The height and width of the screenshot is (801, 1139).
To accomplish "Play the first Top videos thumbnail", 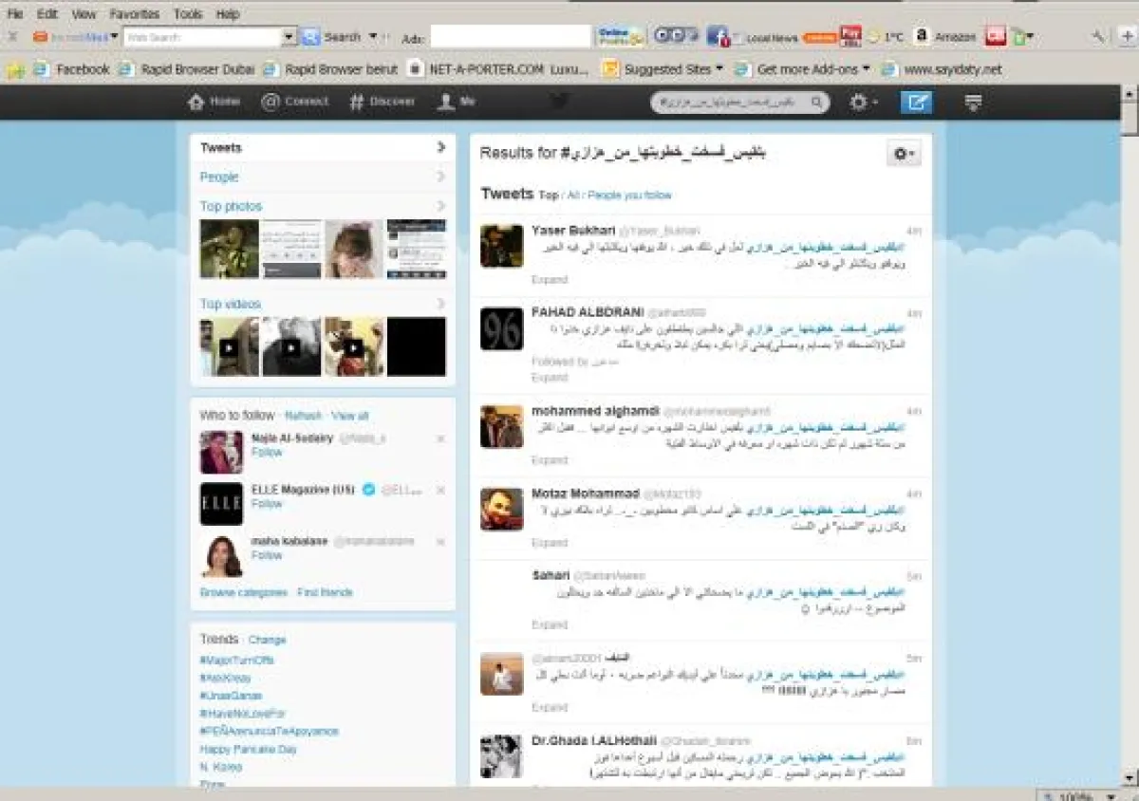I will pos(229,347).
